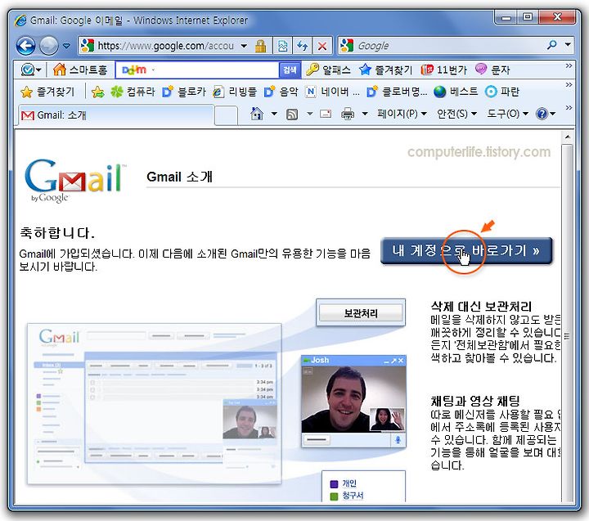Image resolution: width=589 pixels, height=521 pixels.
Task: Click 내 계정으로 바로가기 button
Action: coord(466,250)
